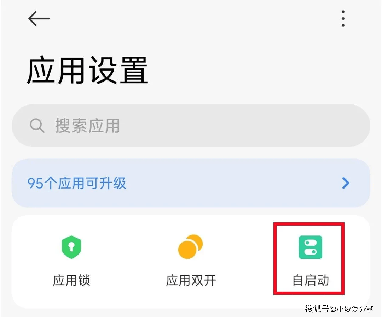This screenshot has width=382, height=317.
Task: Open the green shield App Lock icon
Action: pos(71,247)
